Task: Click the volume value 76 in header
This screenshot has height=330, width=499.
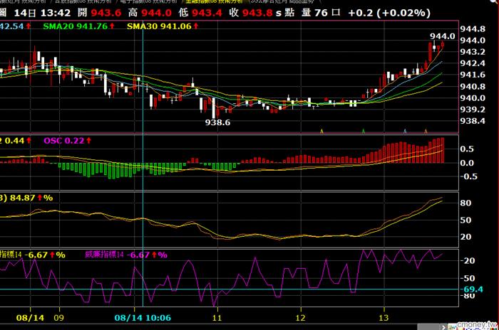Action: [321, 13]
